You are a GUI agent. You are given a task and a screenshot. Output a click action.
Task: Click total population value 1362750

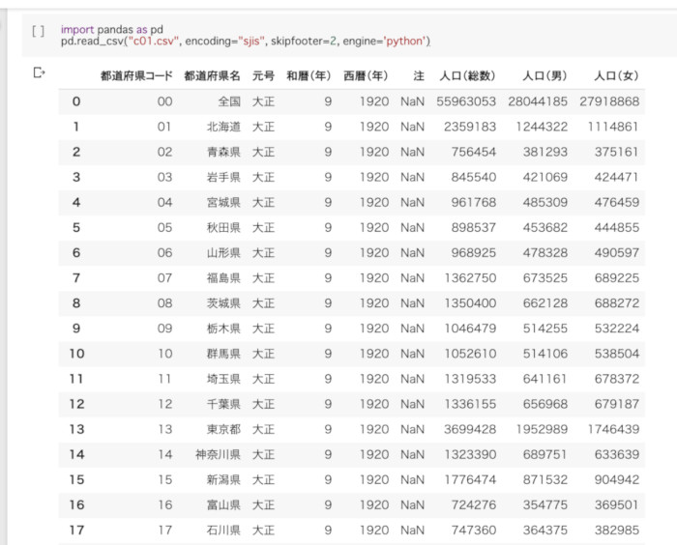(470, 278)
